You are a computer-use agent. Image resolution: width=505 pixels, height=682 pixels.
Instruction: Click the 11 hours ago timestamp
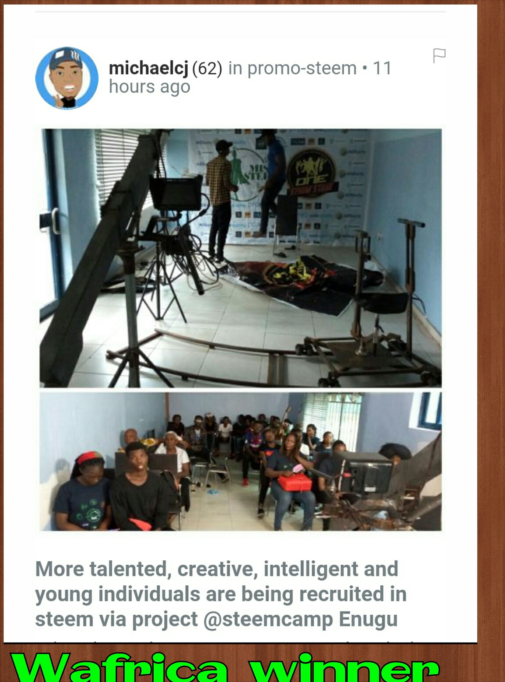pos(250,77)
